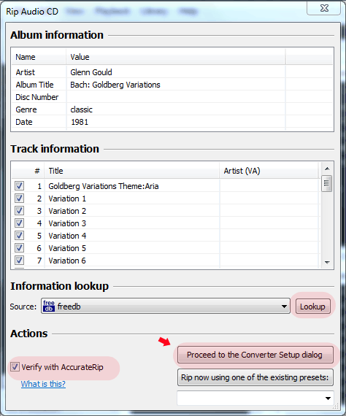Click scrollbar down arrow in track list
The image size is (346, 416).
coord(327,263)
